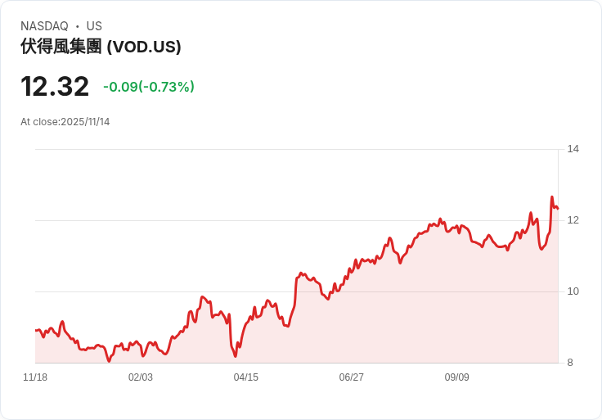Click the 12 value on price axis
602x420 pixels.
573,220
